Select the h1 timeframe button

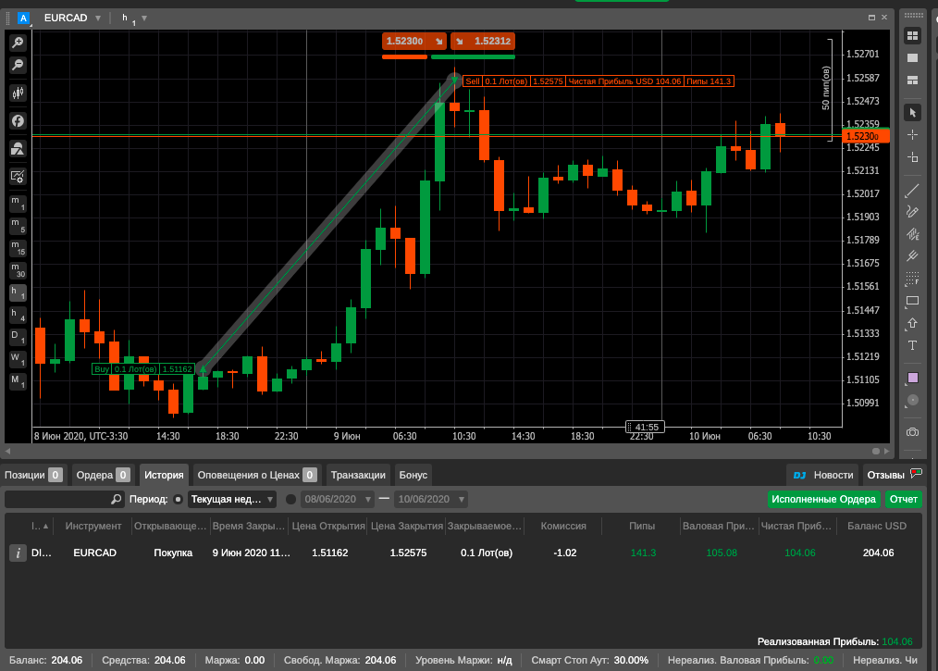18,292
